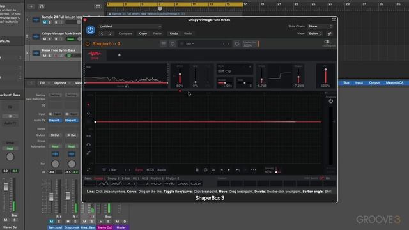This screenshot has width=409, height=230.
Task: Toggle the blue plugin bypass power button
Action: (x=90, y=30)
